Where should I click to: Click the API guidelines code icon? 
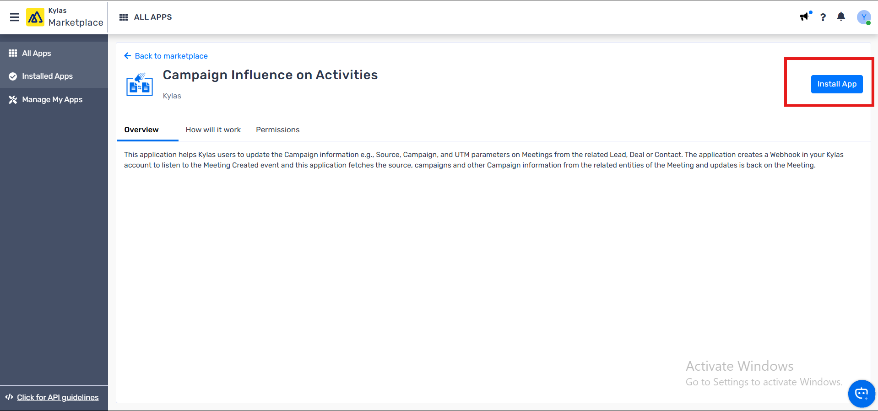click(9, 397)
